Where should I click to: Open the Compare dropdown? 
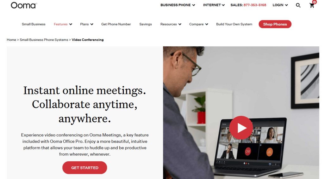point(199,24)
